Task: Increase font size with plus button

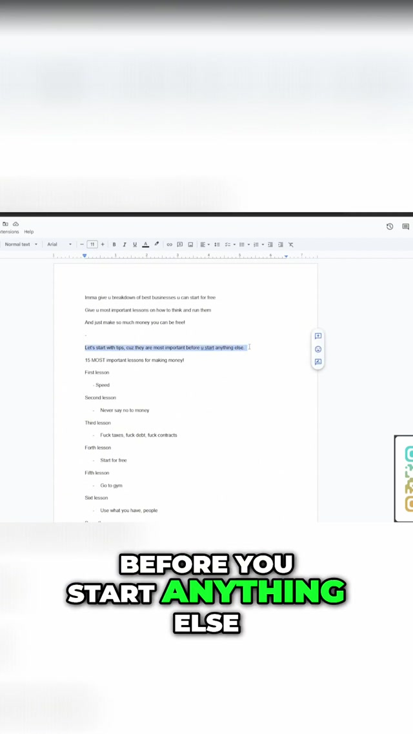Action: click(x=103, y=244)
